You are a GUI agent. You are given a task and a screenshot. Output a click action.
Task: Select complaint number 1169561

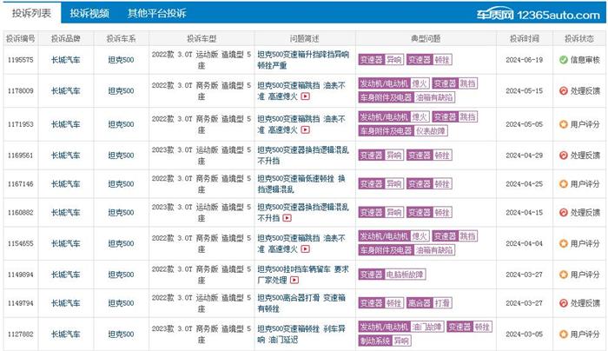point(21,156)
